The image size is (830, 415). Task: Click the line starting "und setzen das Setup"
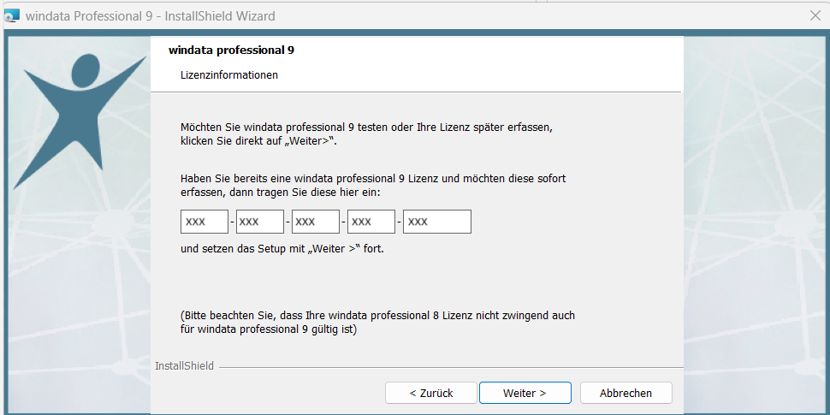[282, 248]
